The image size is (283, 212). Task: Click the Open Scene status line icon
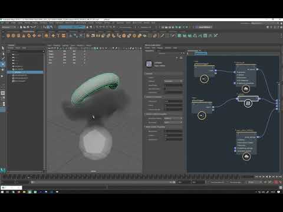25,27
